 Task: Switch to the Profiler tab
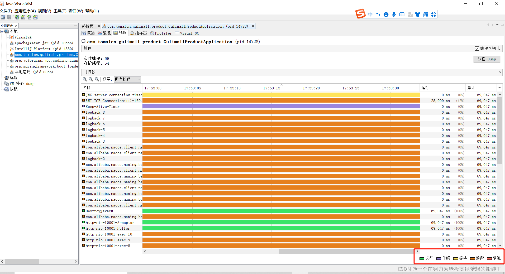coord(161,33)
